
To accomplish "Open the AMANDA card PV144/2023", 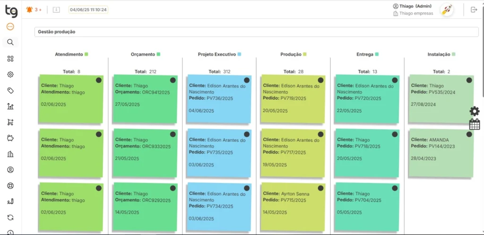I will tap(441, 153).
